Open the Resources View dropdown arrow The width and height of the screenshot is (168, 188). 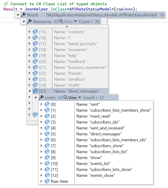[x=75, y=21]
